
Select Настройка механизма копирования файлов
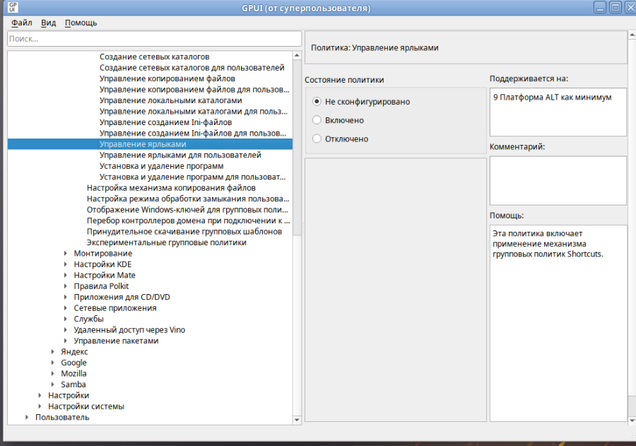[x=171, y=188]
